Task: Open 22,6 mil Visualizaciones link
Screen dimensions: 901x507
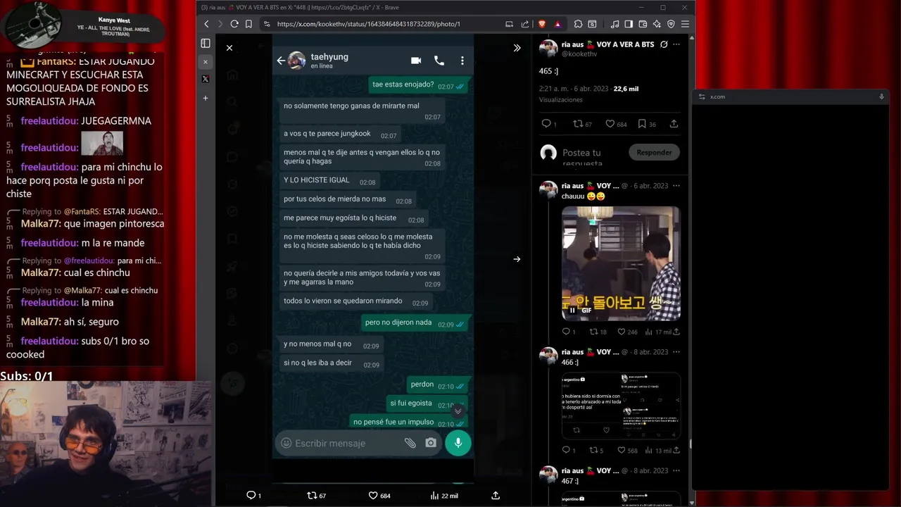Action: click(626, 89)
